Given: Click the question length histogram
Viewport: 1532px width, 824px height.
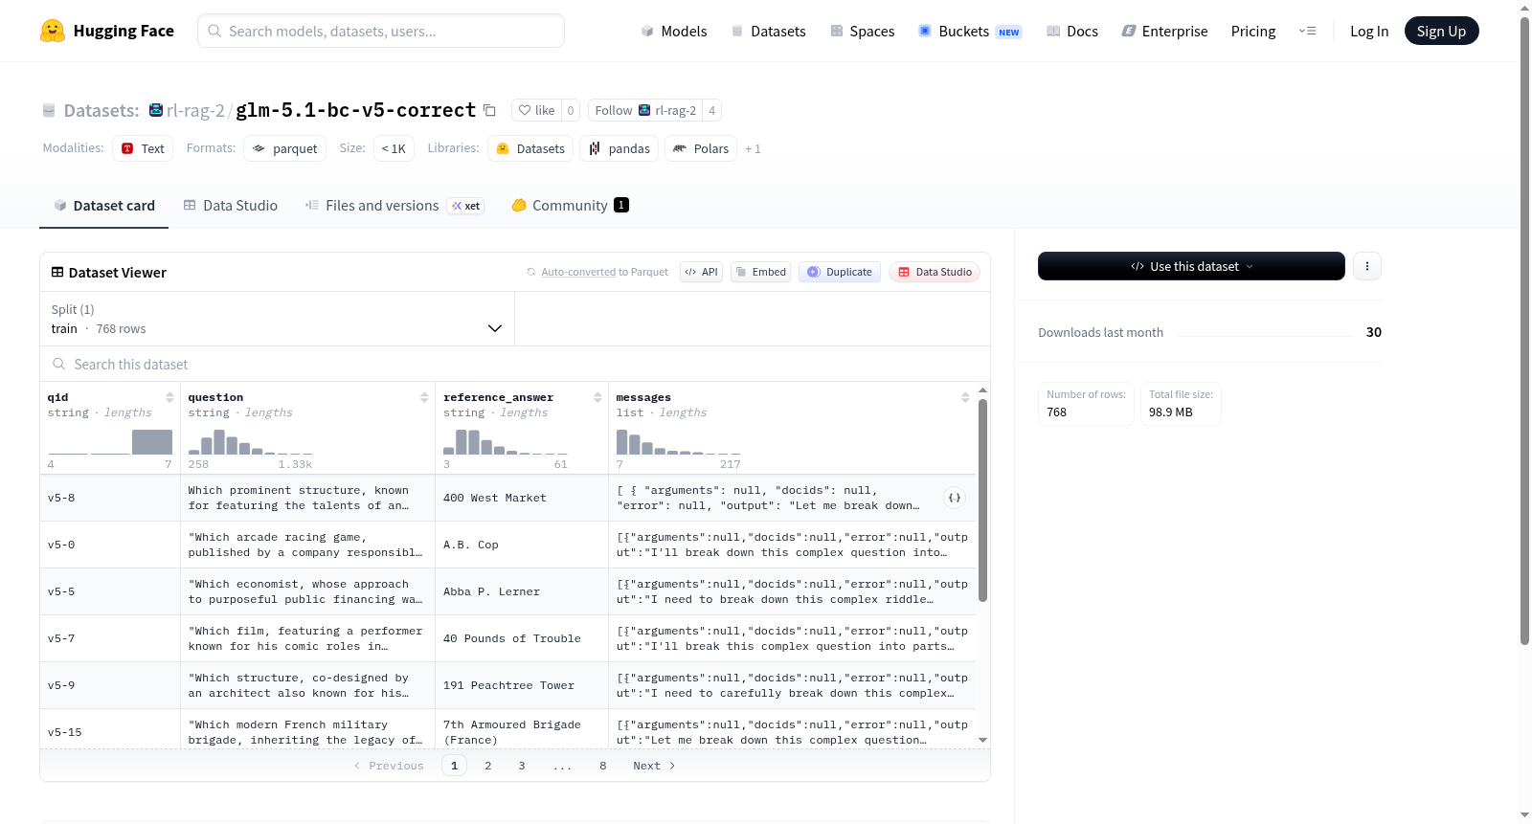Looking at the screenshot, I should pyautogui.click(x=250, y=441).
